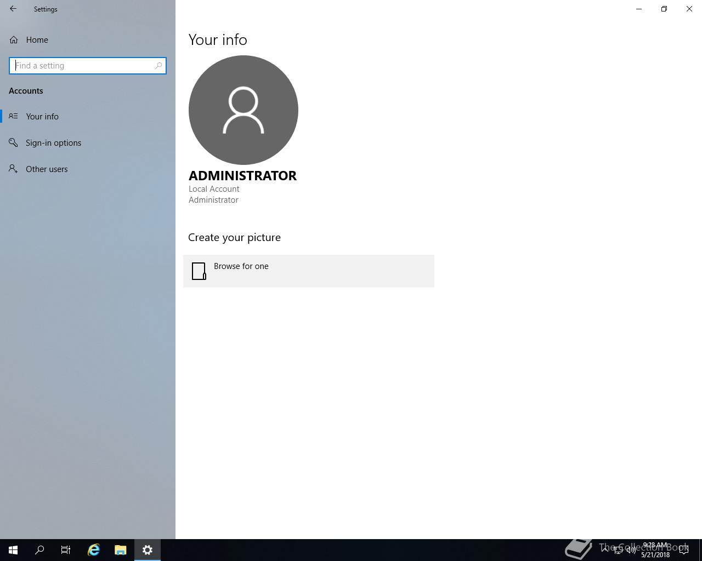The image size is (702, 561).
Task: Open 'Other users' in the sidebar
Action: (88, 169)
